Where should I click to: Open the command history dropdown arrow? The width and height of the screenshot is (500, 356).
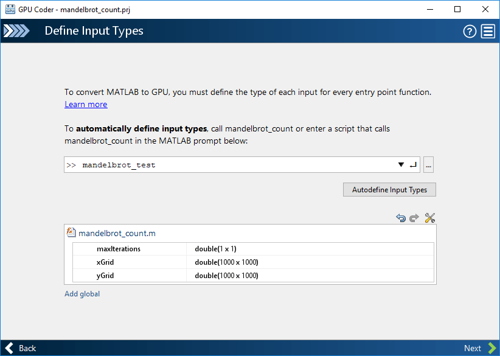click(x=401, y=164)
